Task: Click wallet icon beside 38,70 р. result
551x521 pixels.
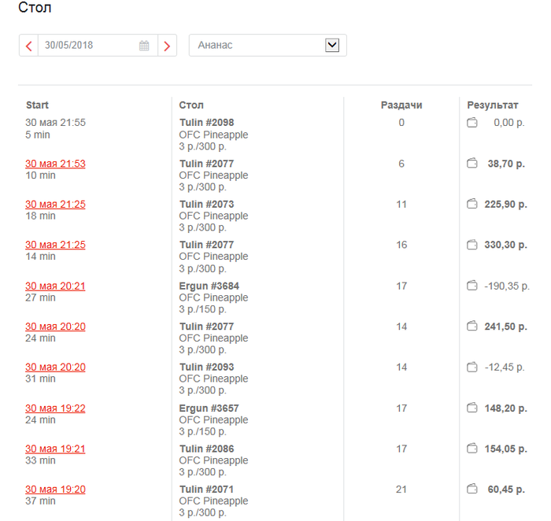Action: point(472,163)
